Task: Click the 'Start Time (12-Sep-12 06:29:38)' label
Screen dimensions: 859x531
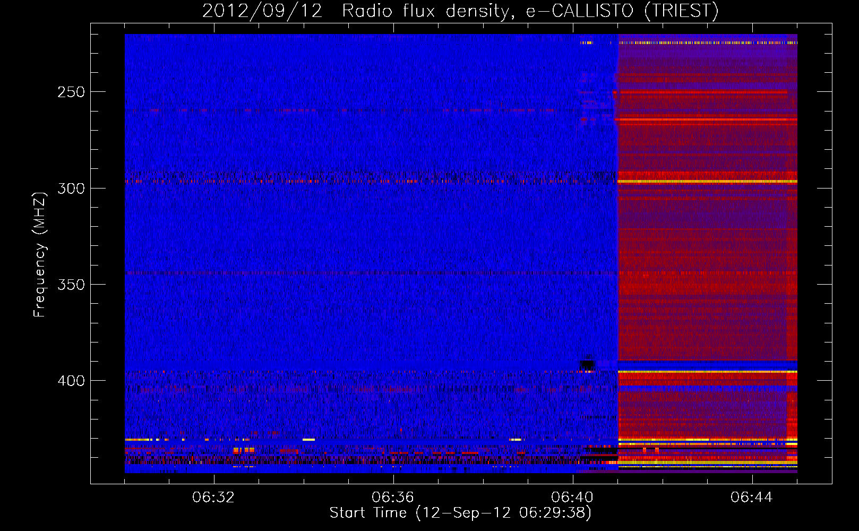Action: tap(460, 513)
